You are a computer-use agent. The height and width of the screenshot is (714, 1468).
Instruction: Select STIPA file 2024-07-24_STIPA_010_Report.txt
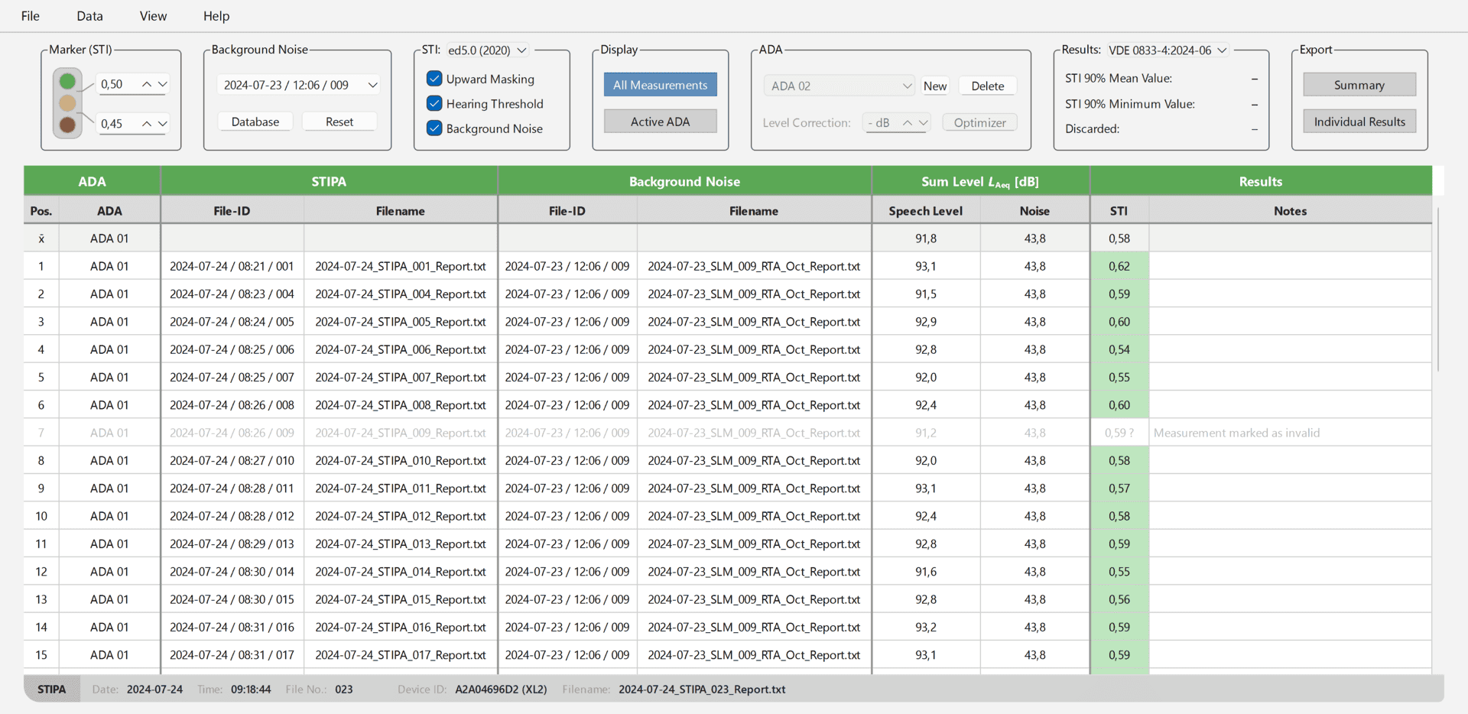tap(401, 460)
